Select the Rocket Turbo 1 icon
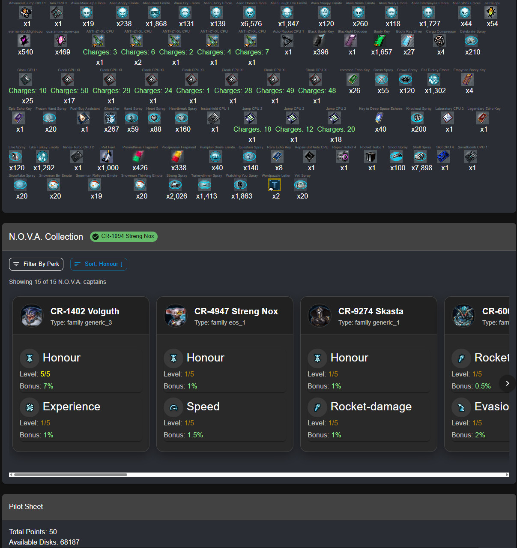517x548 pixels. [371, 157]
